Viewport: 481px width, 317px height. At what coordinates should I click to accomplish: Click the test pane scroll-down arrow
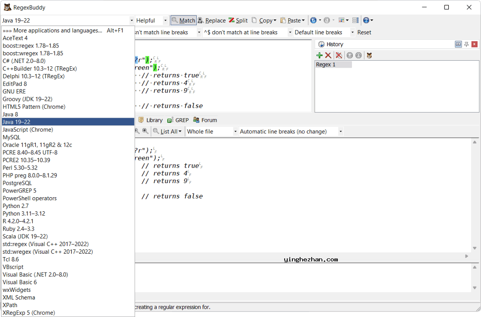tap(475, 248)
